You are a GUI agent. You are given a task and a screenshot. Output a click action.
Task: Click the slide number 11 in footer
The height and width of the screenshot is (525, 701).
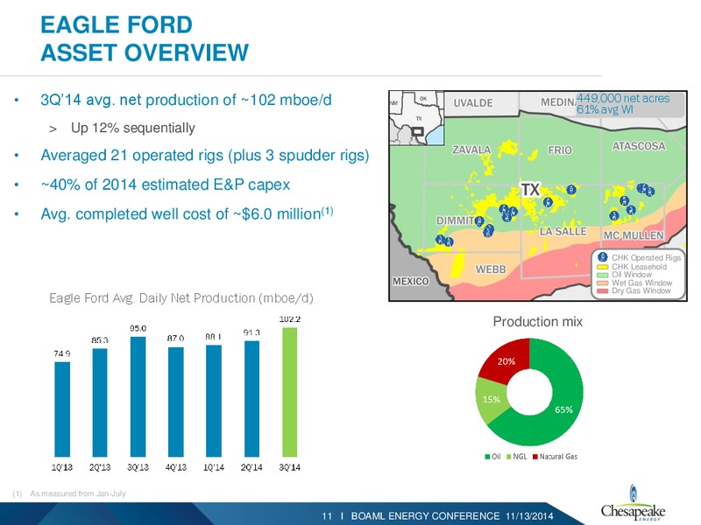pyautogui.click(x=327, y=516)
